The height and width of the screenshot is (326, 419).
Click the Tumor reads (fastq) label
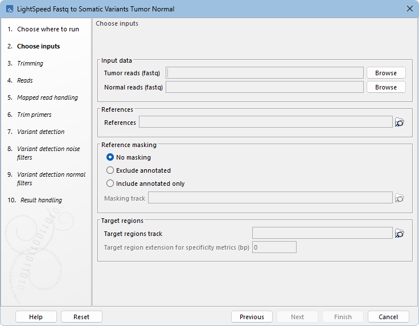(132, 73)
